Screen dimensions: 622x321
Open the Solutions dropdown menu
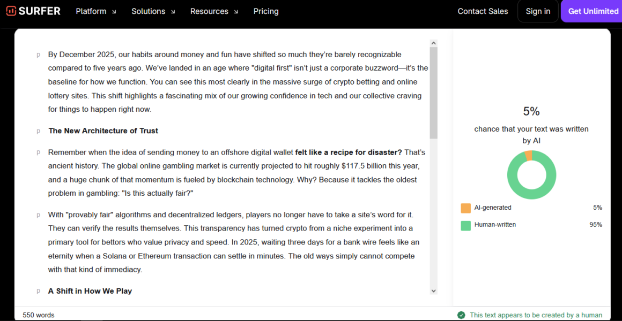(x=153, y=11)
